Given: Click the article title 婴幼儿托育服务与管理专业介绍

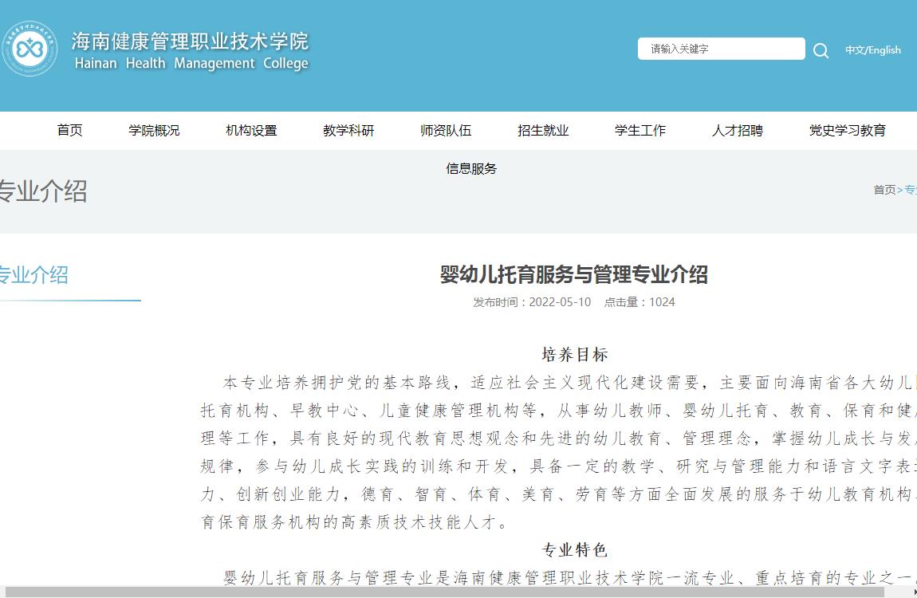Looking at the screenshot, I should [573, 274].
